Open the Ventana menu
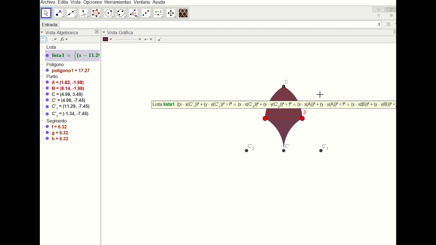Image resolution: width=436 pixels, height=245 pixels. pyautogui.click(x=142, y=2)
